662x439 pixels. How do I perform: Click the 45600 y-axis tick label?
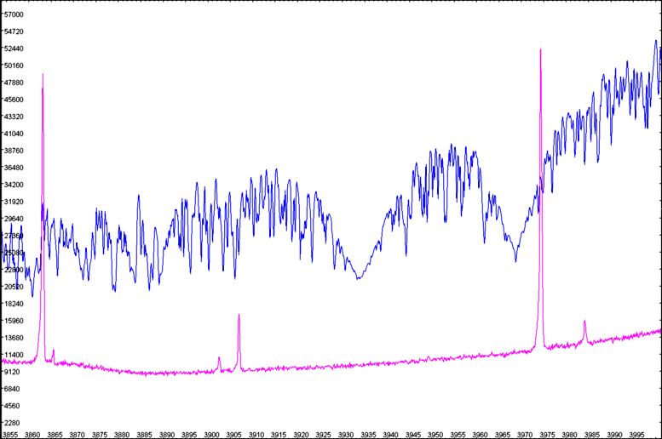14,100
